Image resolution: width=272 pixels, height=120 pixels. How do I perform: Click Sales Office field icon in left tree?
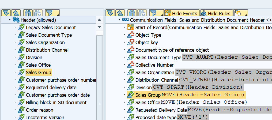[x=21, y=65]
